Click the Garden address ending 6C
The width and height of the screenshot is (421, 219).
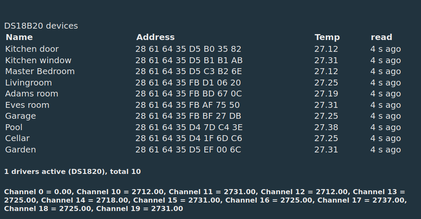(x=188, y=150)
